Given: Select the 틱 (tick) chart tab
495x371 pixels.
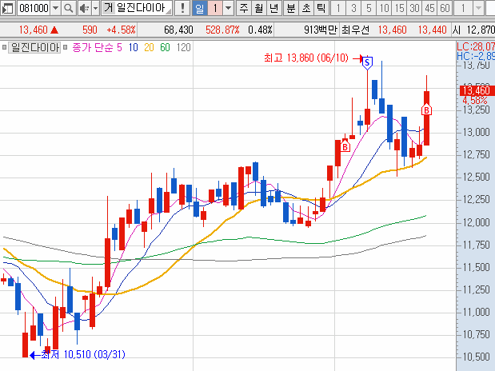Looking at the screenshot, I should tap(321, 9).
